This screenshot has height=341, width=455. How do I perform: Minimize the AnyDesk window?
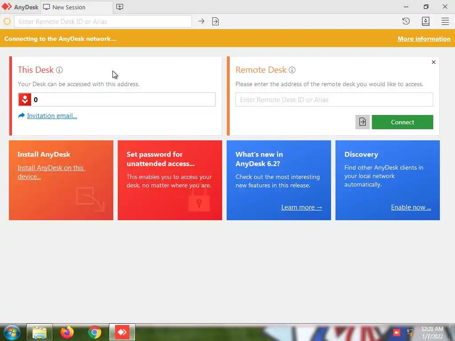click(406, 7)
